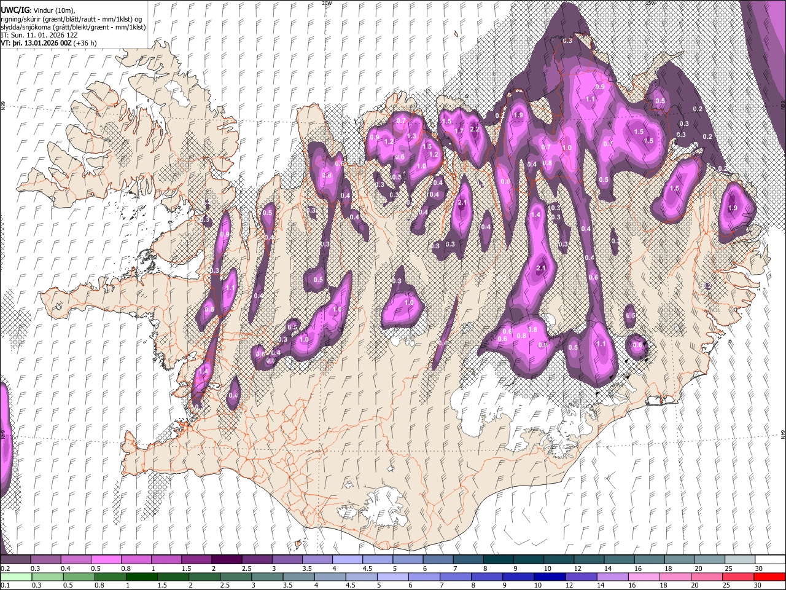Select the teal snow swatch between 12 and 14

tap(588, 559)
